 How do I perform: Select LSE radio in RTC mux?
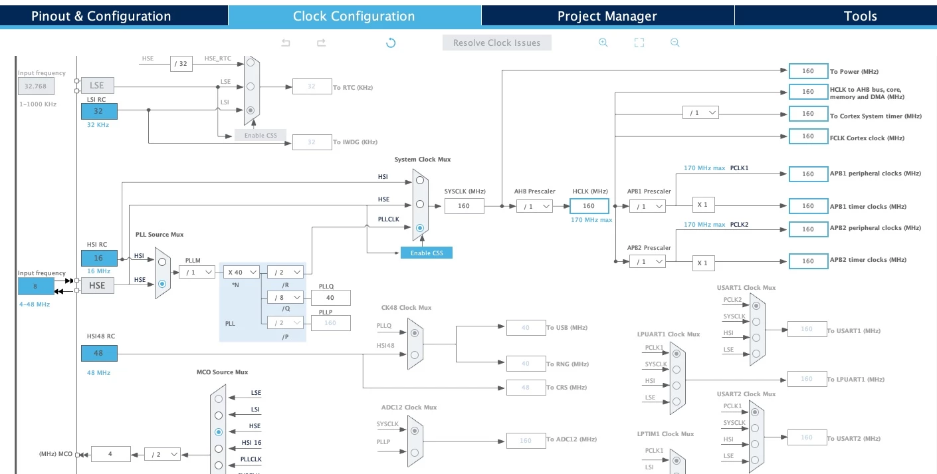tap(250, 86)
